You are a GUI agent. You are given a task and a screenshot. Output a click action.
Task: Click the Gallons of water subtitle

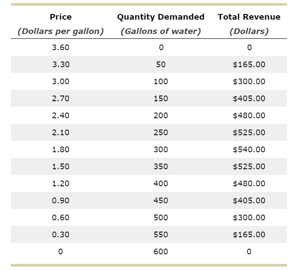point(161,31)
